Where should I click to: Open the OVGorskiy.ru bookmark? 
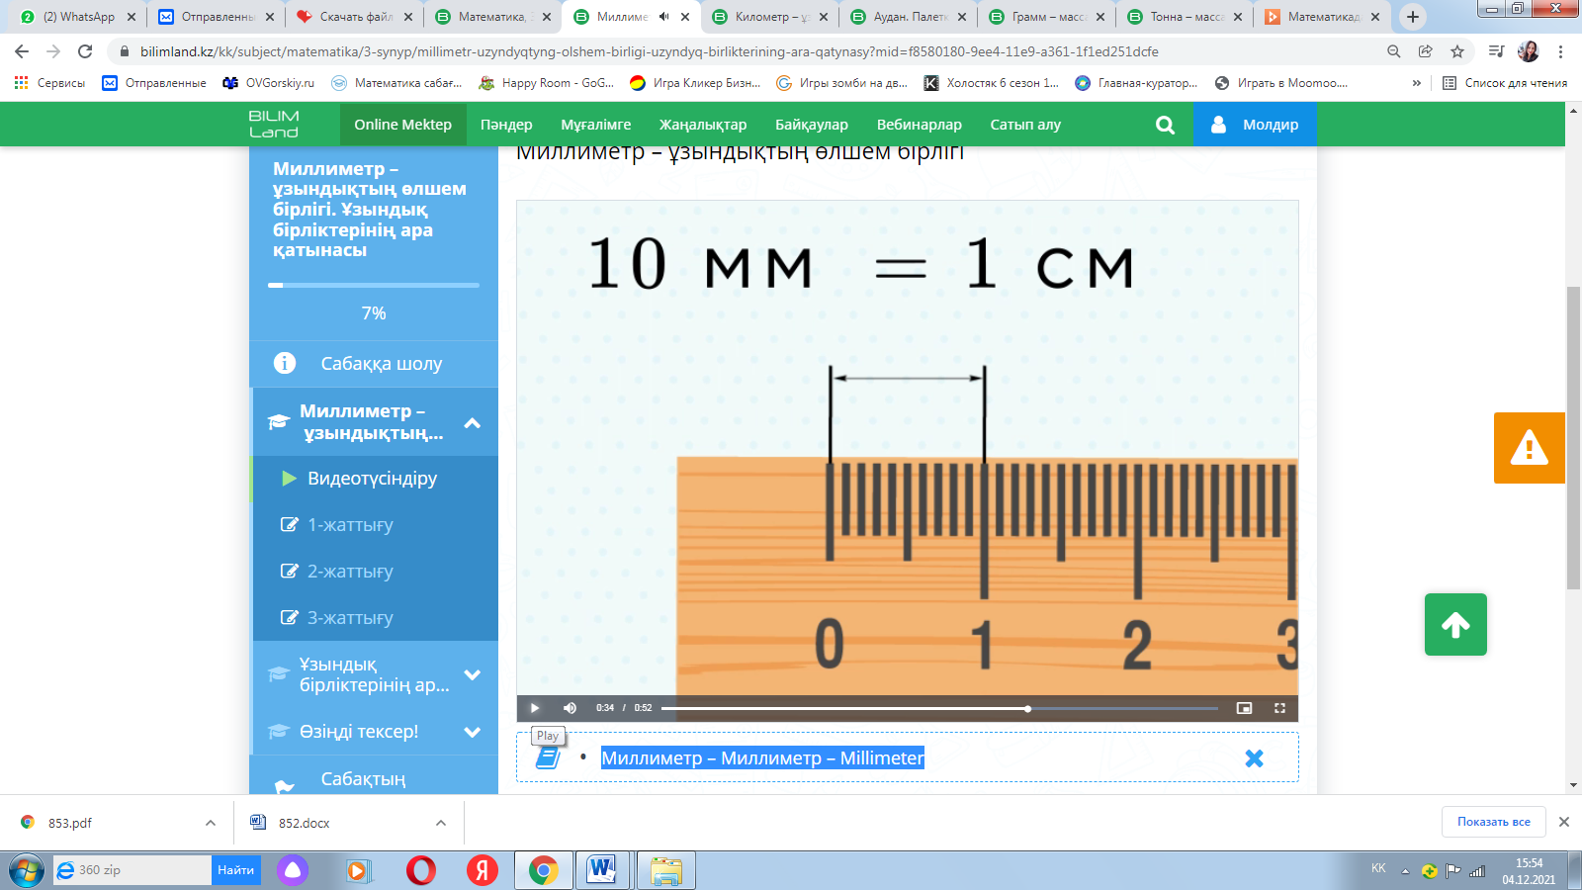[x=268, y=83]
